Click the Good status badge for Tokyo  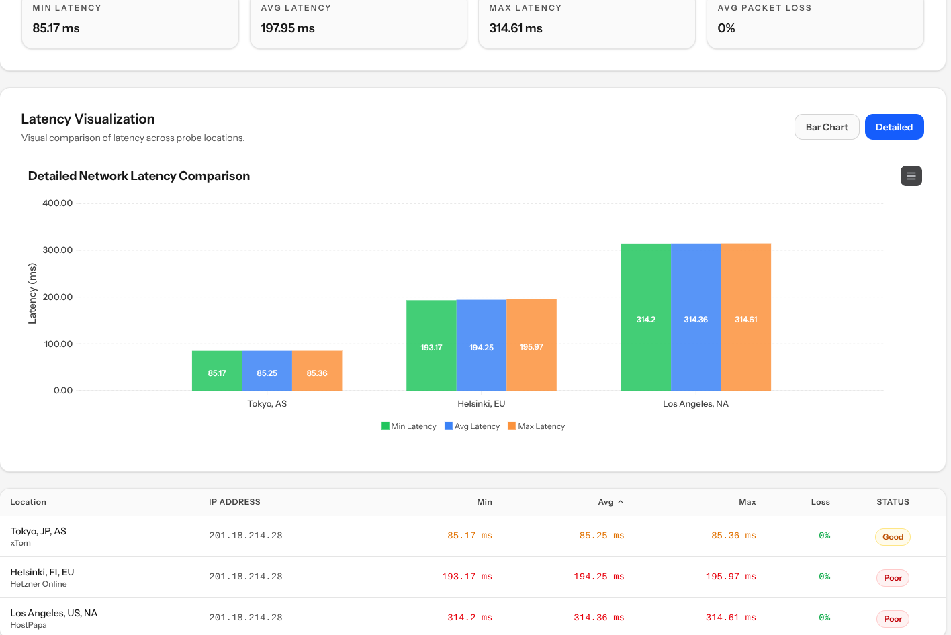893,537
